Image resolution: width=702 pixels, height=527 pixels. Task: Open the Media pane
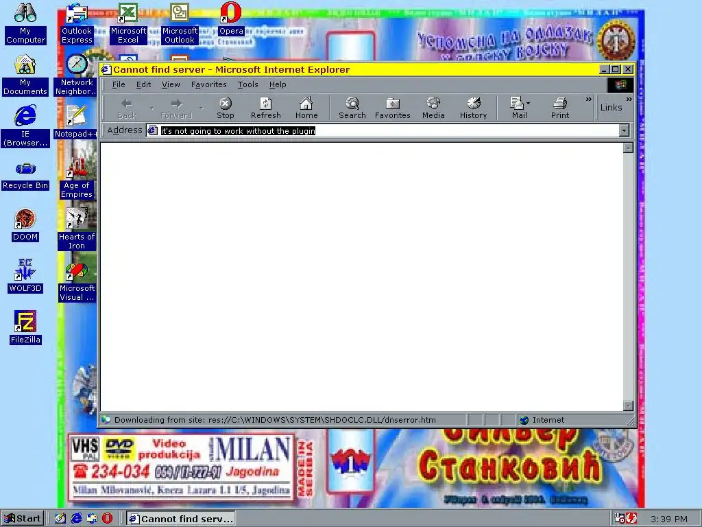433,108
